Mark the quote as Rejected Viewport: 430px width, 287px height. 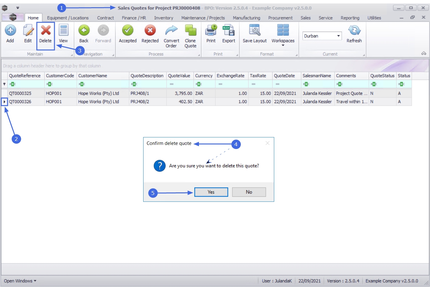pos(150,30)
